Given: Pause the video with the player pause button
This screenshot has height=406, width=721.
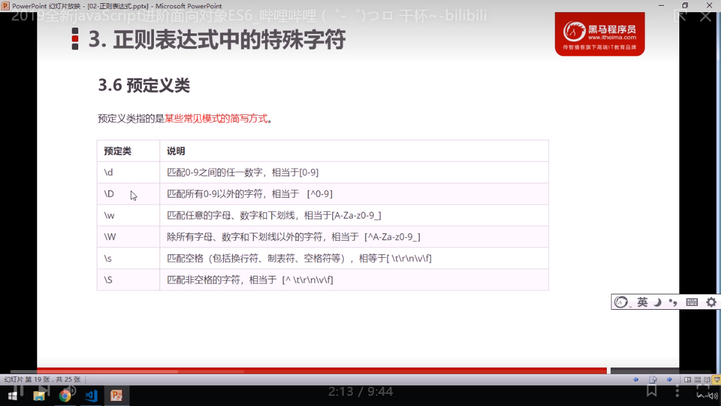Looking at the screenshot, I should coord(19,392).
